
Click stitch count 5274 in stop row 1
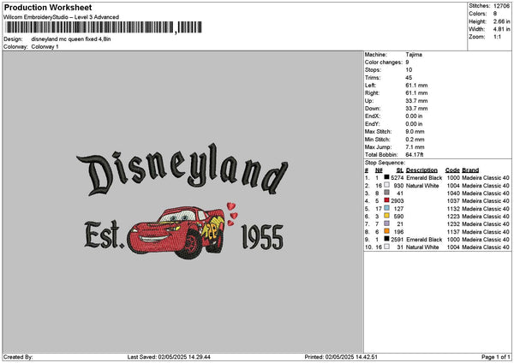pyautogui.click(x=397, y=177)
